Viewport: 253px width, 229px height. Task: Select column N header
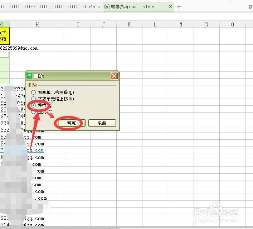click(207, 25)
